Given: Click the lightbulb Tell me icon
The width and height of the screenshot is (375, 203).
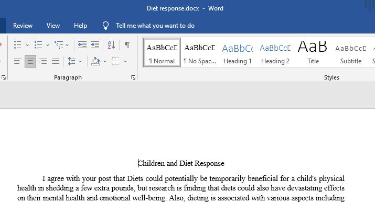Looking at the screenshot, I should coord(106,26).
